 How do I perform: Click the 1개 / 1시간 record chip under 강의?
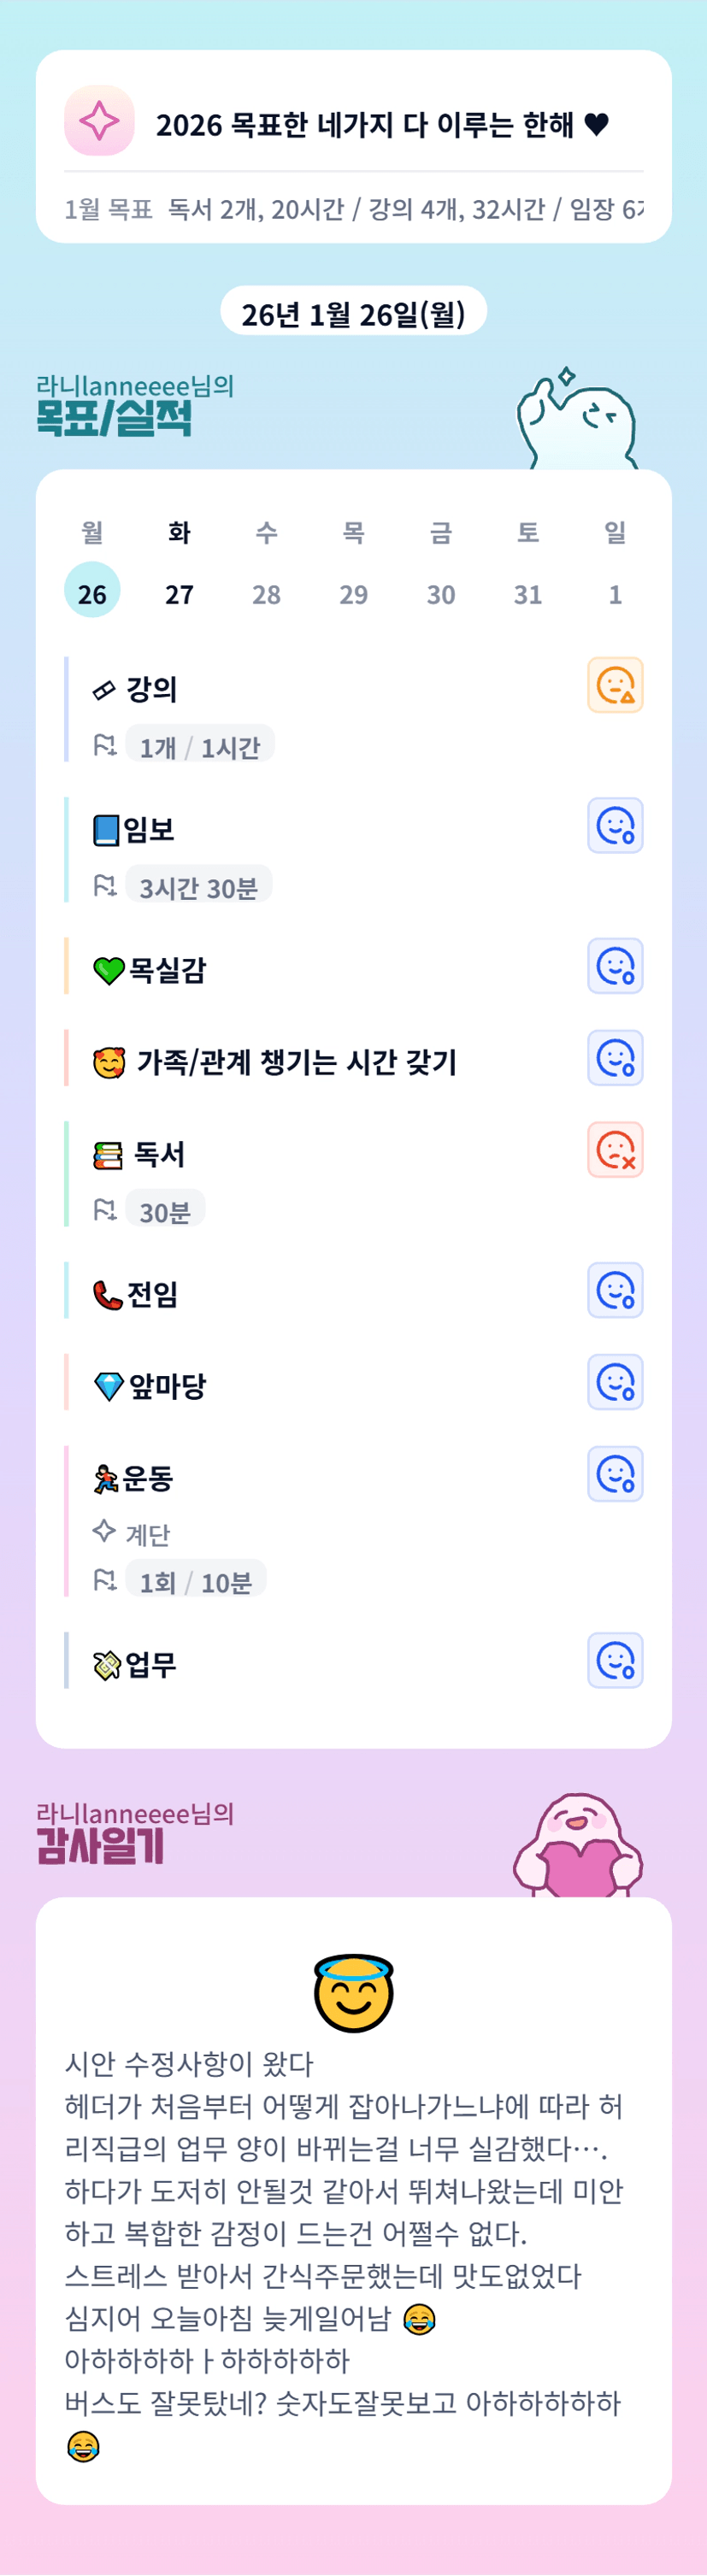pos(200,746)
